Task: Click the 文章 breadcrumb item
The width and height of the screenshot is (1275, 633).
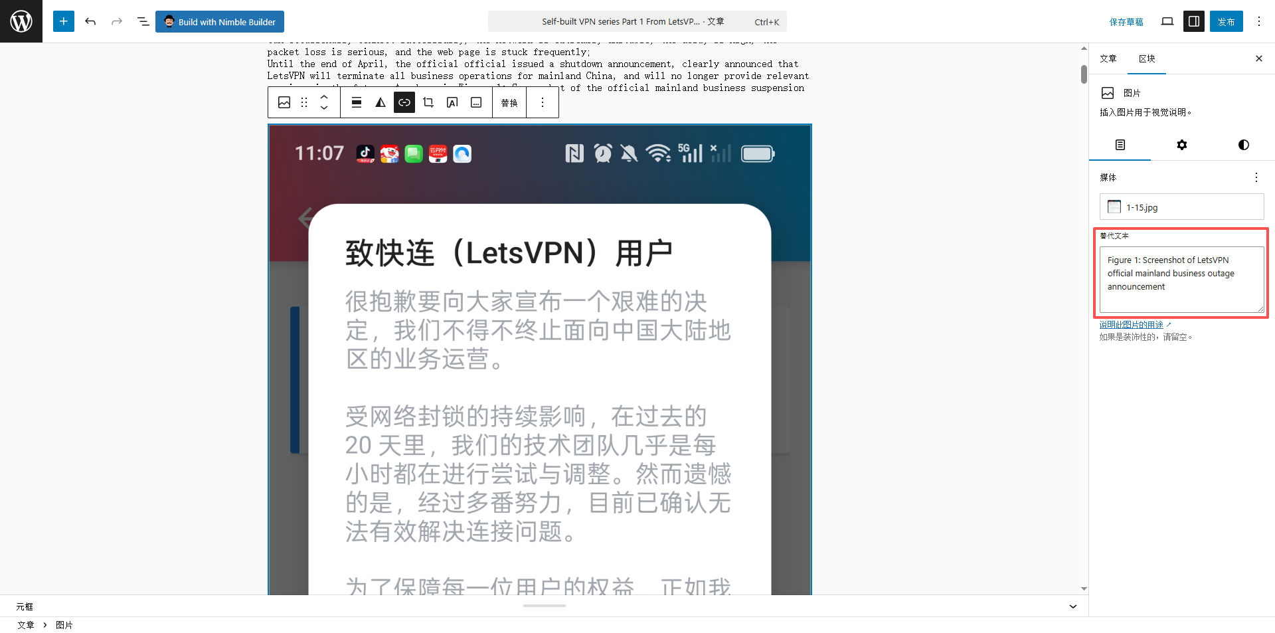Action: tap(26, 625)
